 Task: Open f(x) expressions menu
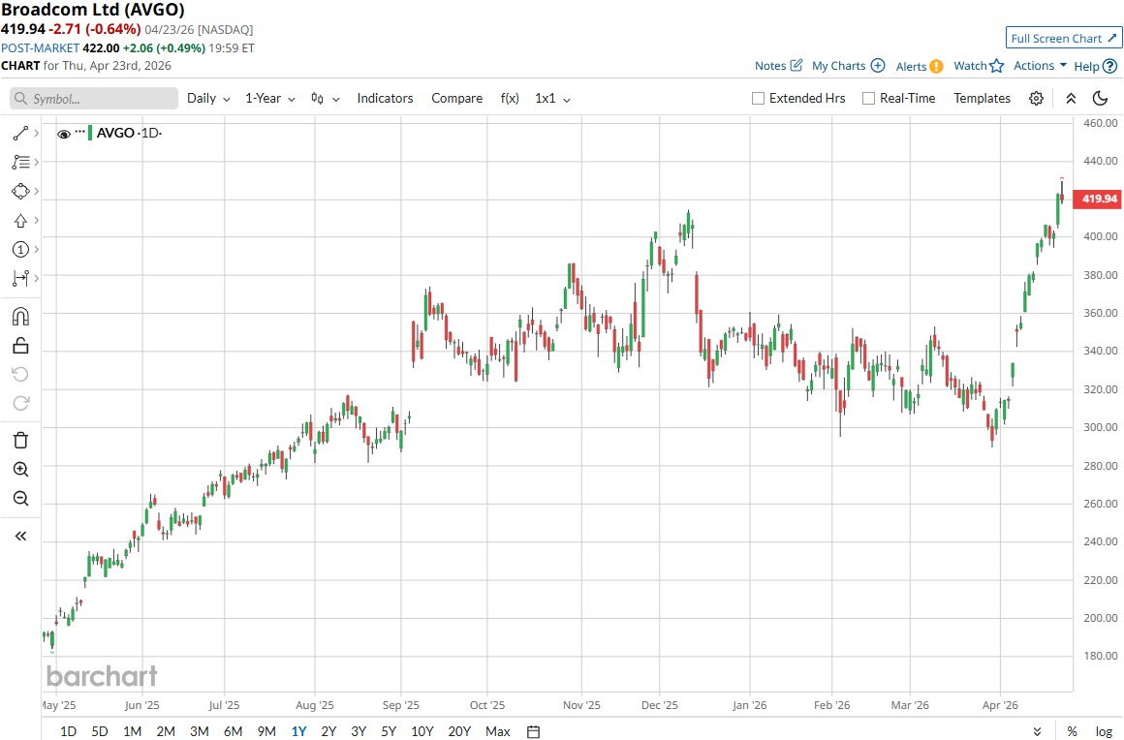[510, 99]
